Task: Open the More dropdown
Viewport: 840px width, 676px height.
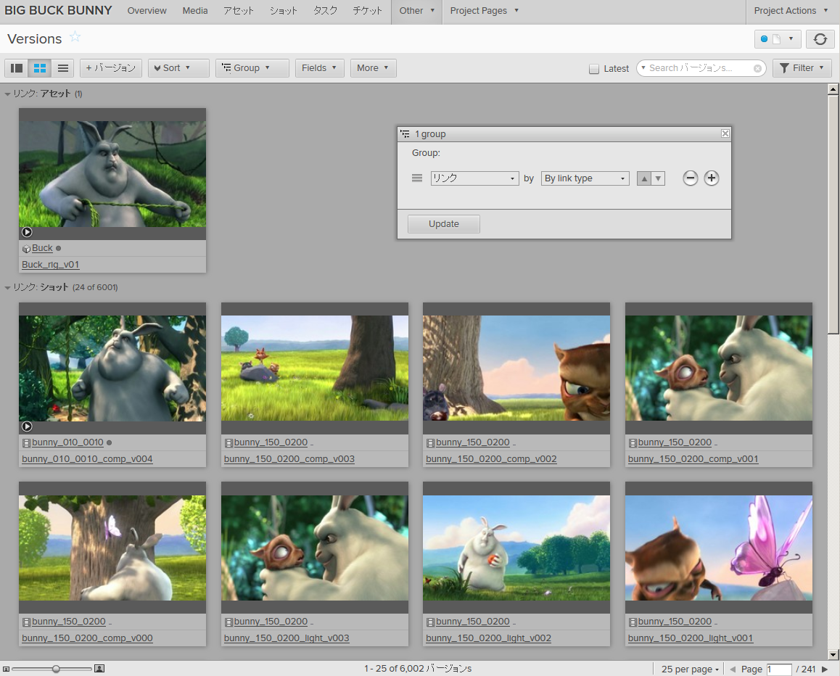Action: 373,68
